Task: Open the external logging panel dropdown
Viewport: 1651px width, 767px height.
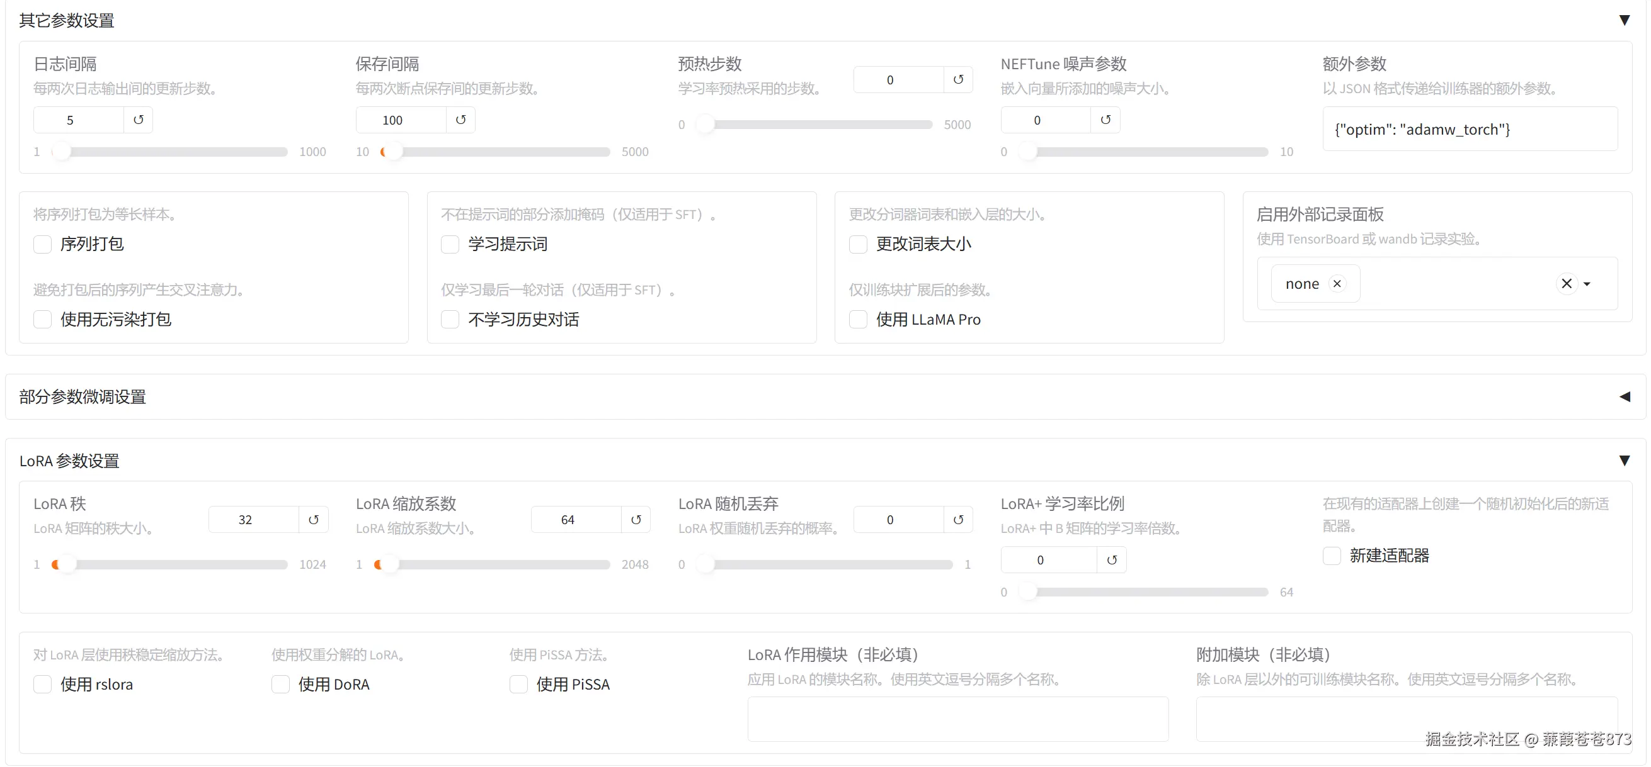Action: point(1587,283)
